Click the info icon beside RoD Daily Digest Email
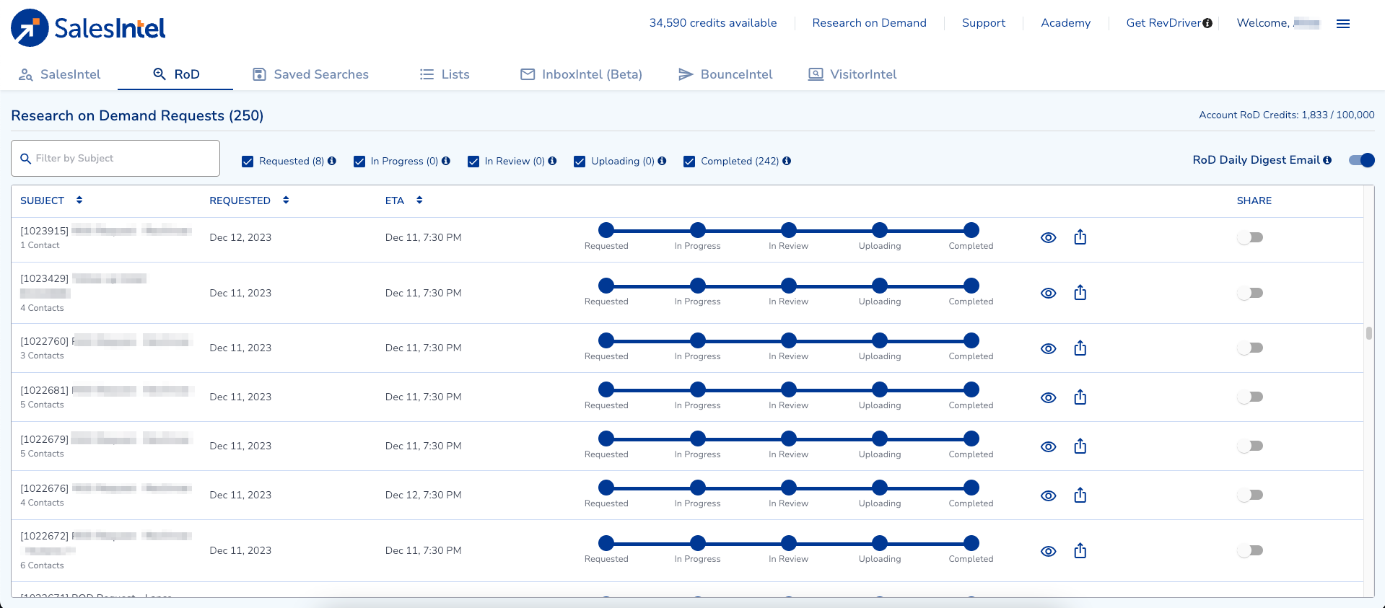This screenshot has width=1385, height=608. pos(1327,160)
